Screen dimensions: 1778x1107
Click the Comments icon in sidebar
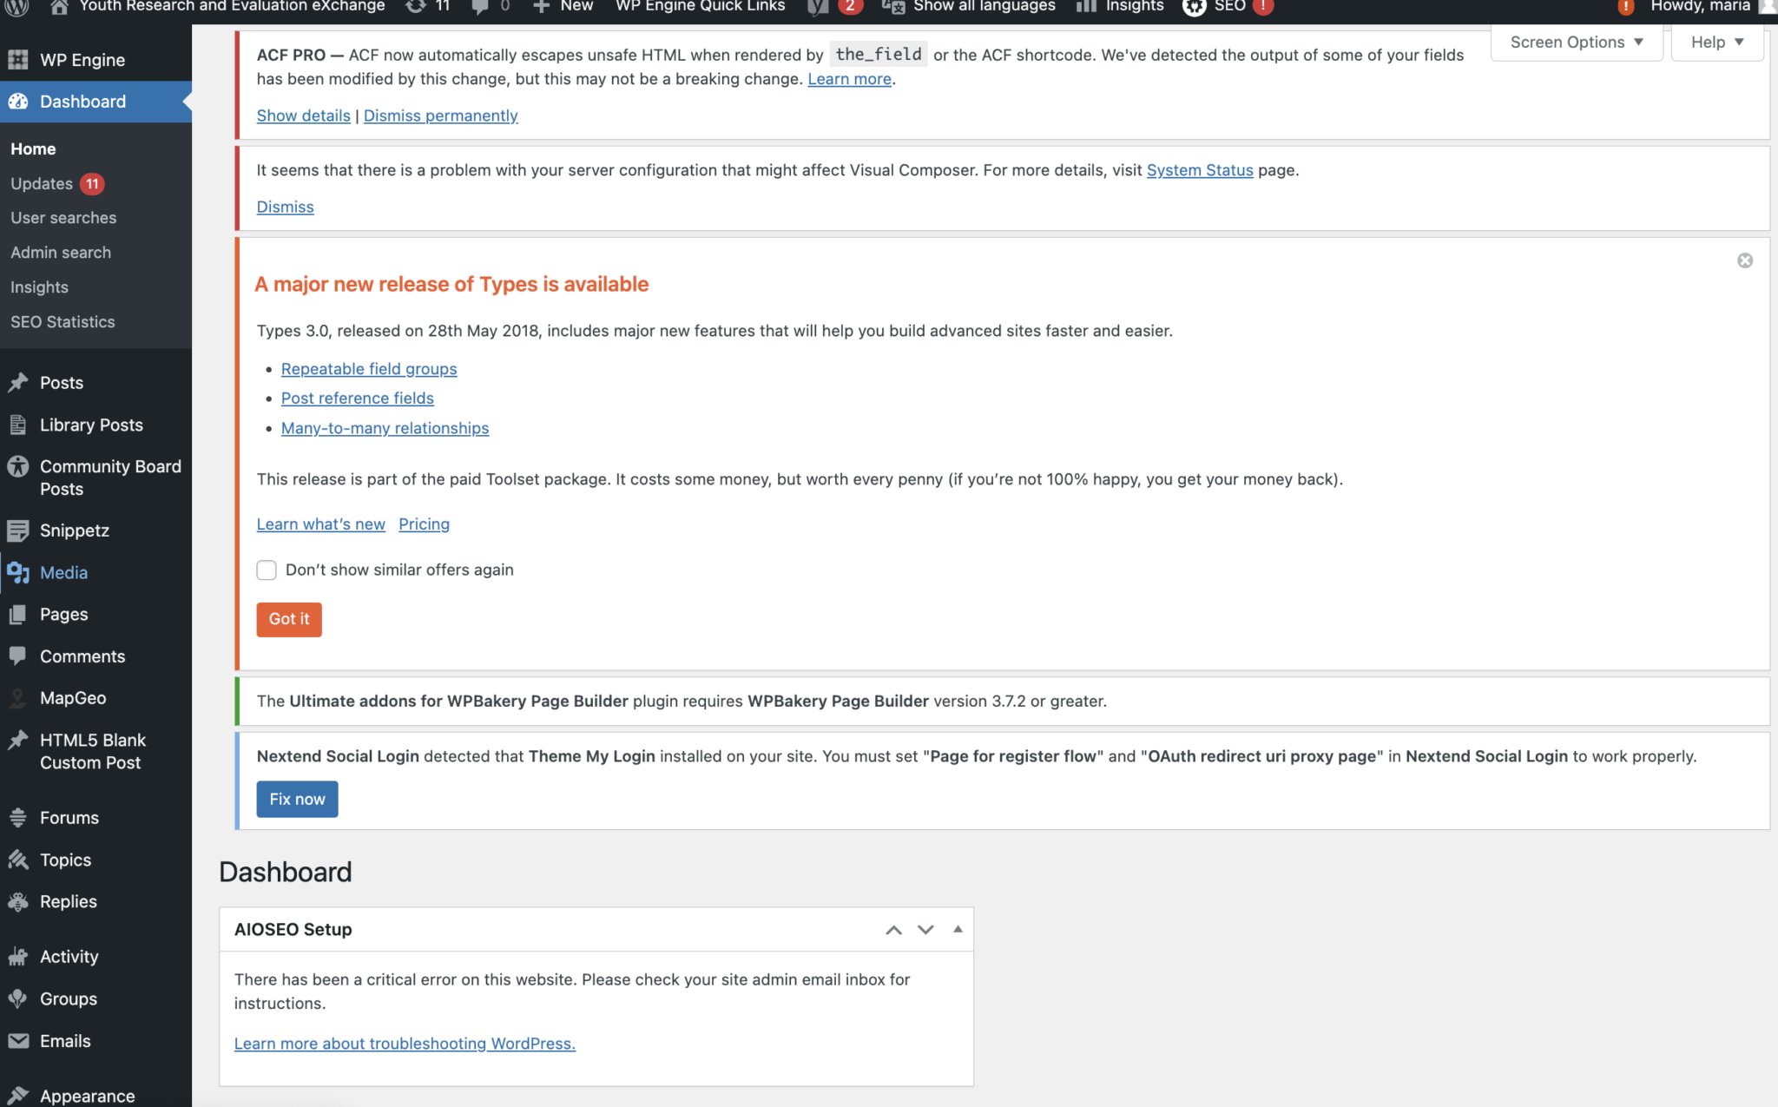pos(18,656)
